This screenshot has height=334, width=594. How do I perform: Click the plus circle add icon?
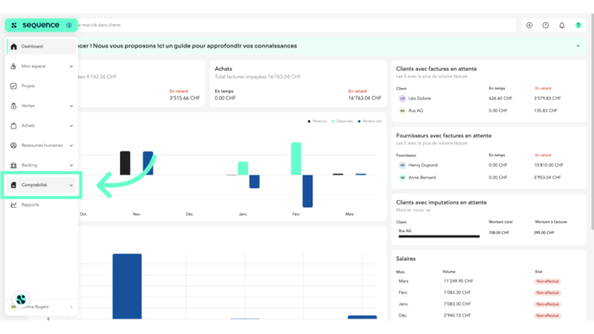point(529,25)
